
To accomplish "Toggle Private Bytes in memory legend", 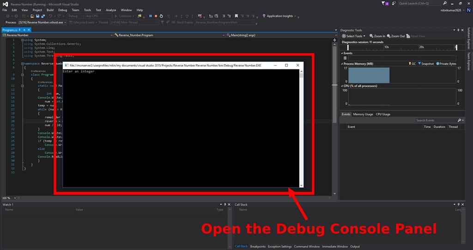I will pyautogui.click(x=446, y=64).
